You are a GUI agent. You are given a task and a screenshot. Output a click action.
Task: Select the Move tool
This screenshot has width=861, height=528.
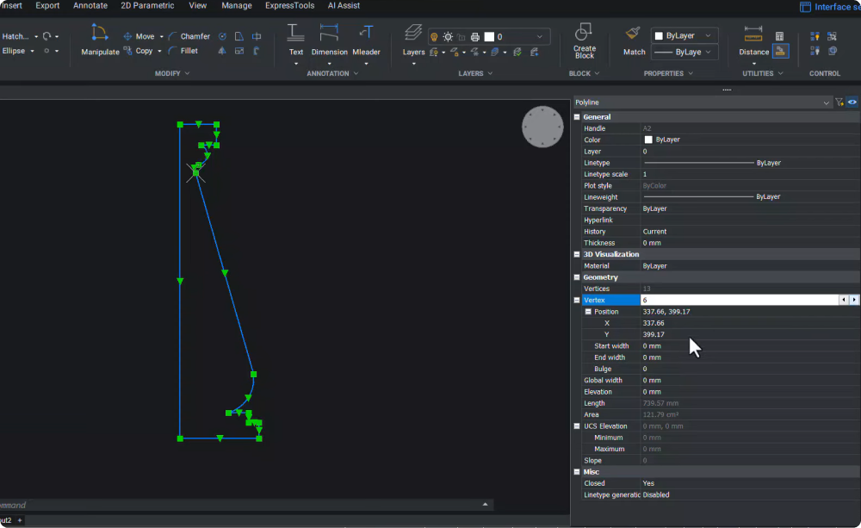pos(144,36)
